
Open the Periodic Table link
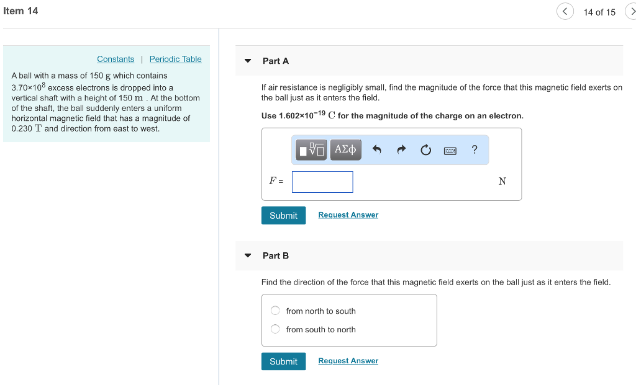coord(176,60)
